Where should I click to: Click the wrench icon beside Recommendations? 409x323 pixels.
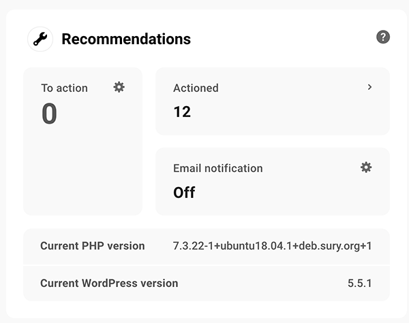click(40, 39)
